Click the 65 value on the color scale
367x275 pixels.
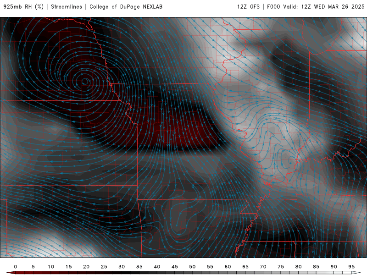245,267
